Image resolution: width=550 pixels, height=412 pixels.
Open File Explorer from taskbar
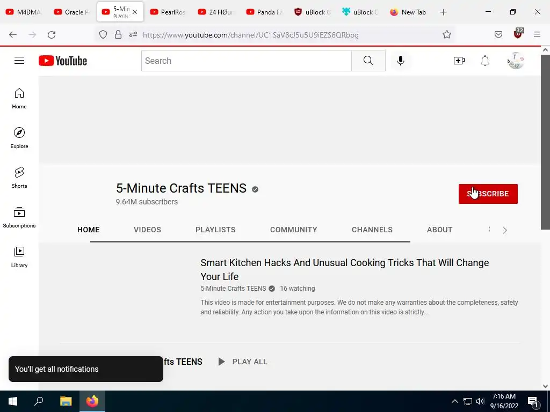pyautogui.click(x=66, y=401)
